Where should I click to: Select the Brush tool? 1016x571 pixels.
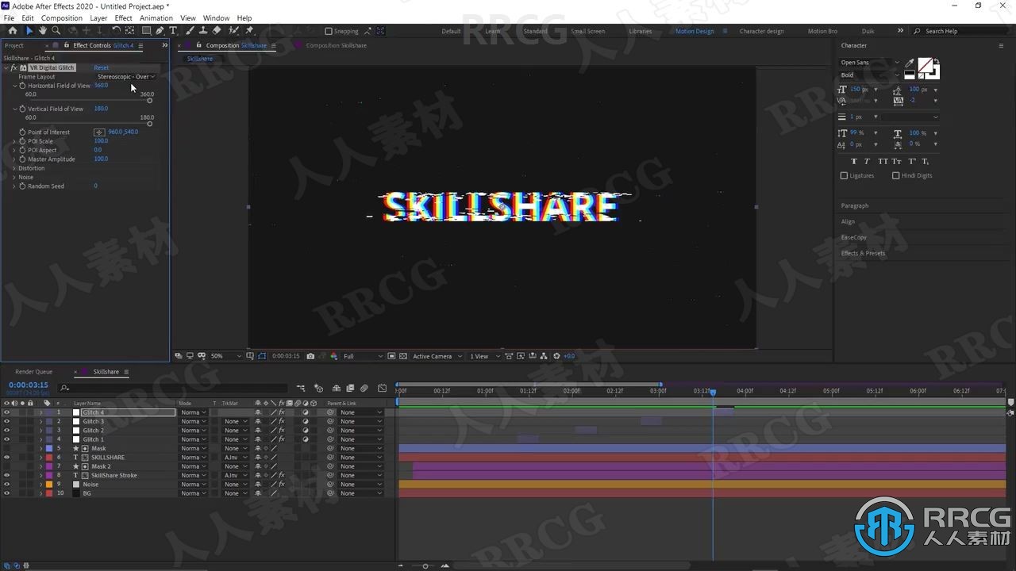pos(190,31)
